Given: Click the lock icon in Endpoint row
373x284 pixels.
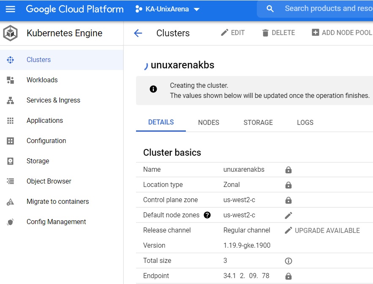Looking at the screenshot, I should pos(289,276).
